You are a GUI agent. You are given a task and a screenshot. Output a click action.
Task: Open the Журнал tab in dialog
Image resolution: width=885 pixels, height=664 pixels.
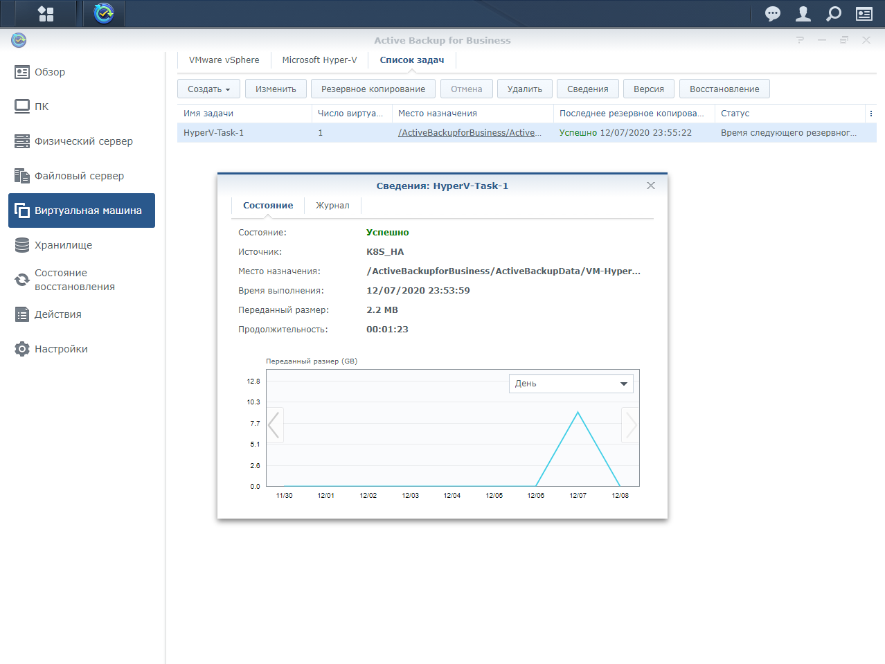(x=333, y=206)
